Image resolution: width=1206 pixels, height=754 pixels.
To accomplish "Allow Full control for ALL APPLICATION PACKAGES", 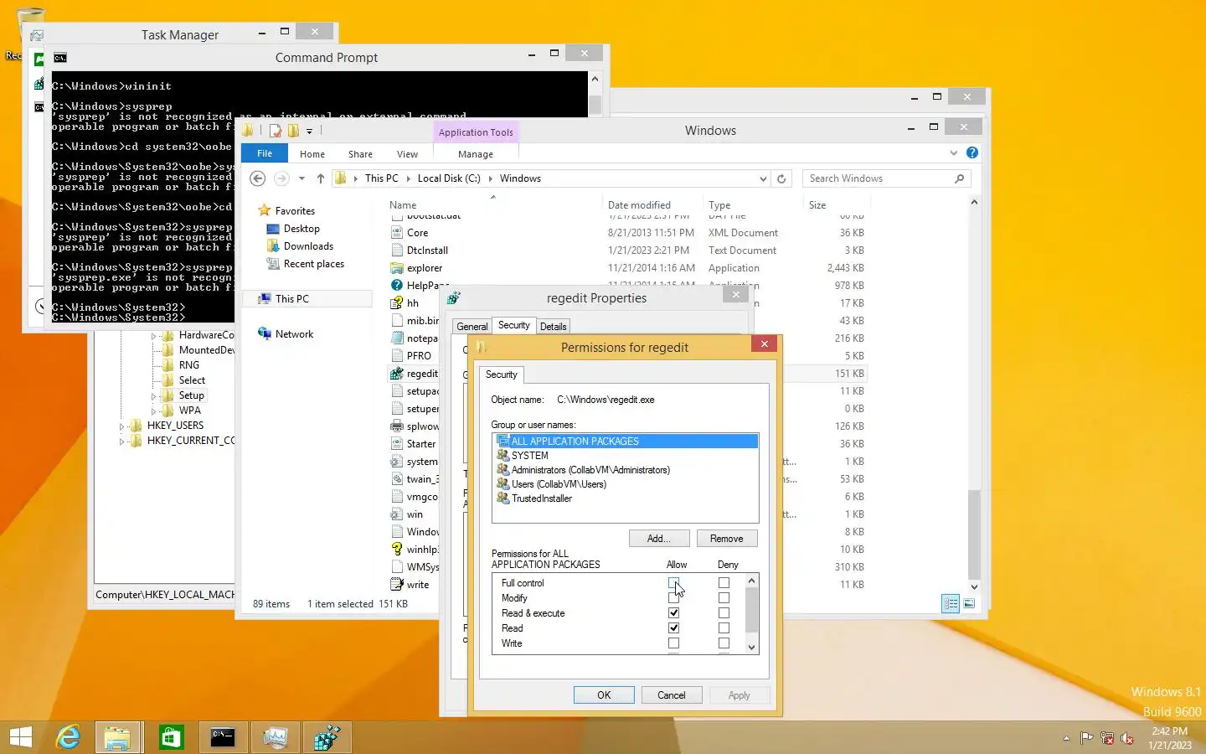I will tap(673, 583).
